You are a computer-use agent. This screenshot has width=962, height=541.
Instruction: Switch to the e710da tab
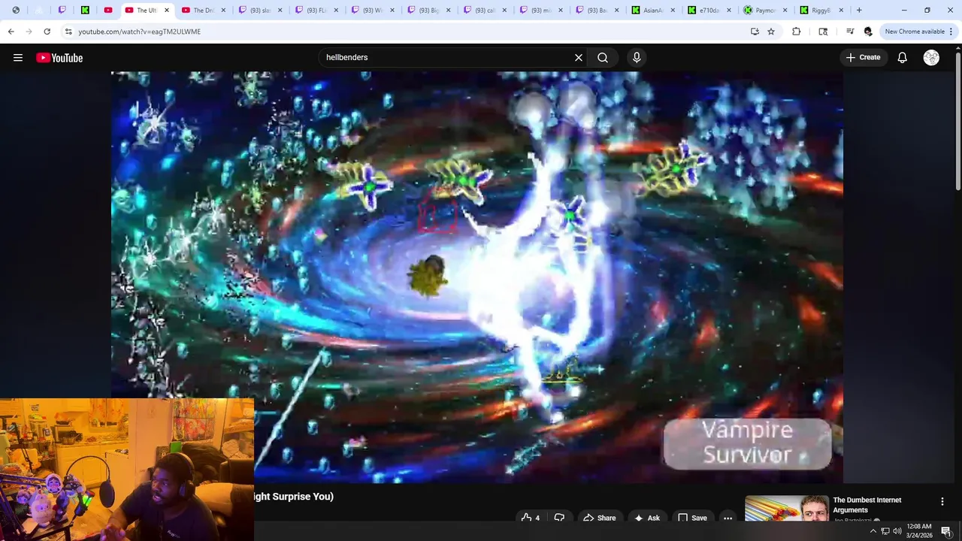710,11
